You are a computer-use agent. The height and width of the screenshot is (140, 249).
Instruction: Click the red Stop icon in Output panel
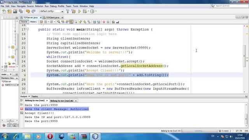[22, 109]
